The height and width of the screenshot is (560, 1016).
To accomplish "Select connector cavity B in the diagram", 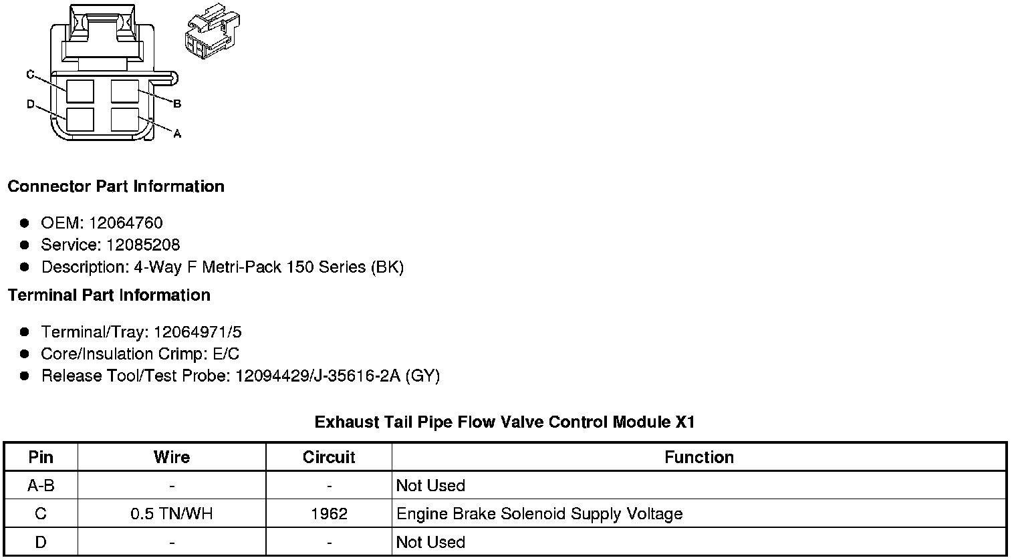I will (x=125, y=91).
